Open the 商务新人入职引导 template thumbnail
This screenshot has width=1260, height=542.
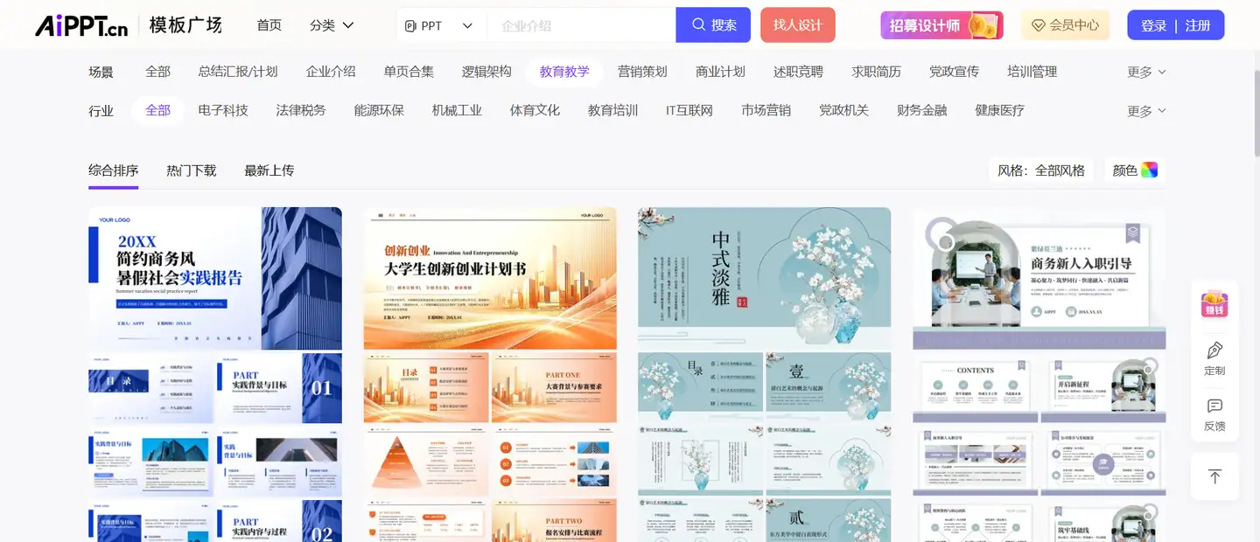[x=1039, y=278]
